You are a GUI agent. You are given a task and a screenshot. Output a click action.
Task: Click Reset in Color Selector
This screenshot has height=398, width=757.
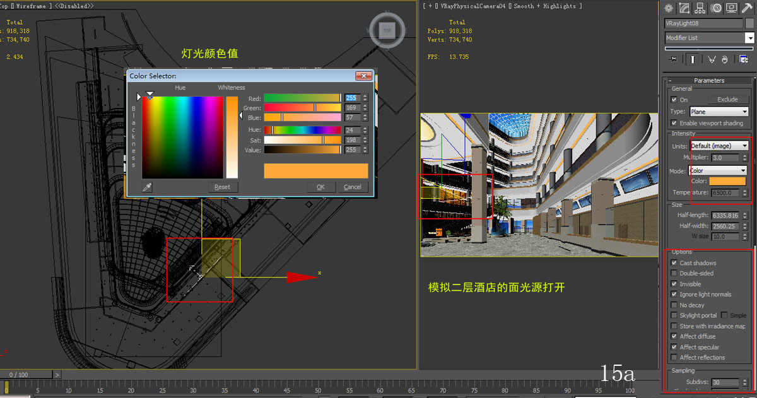(222, 187)
